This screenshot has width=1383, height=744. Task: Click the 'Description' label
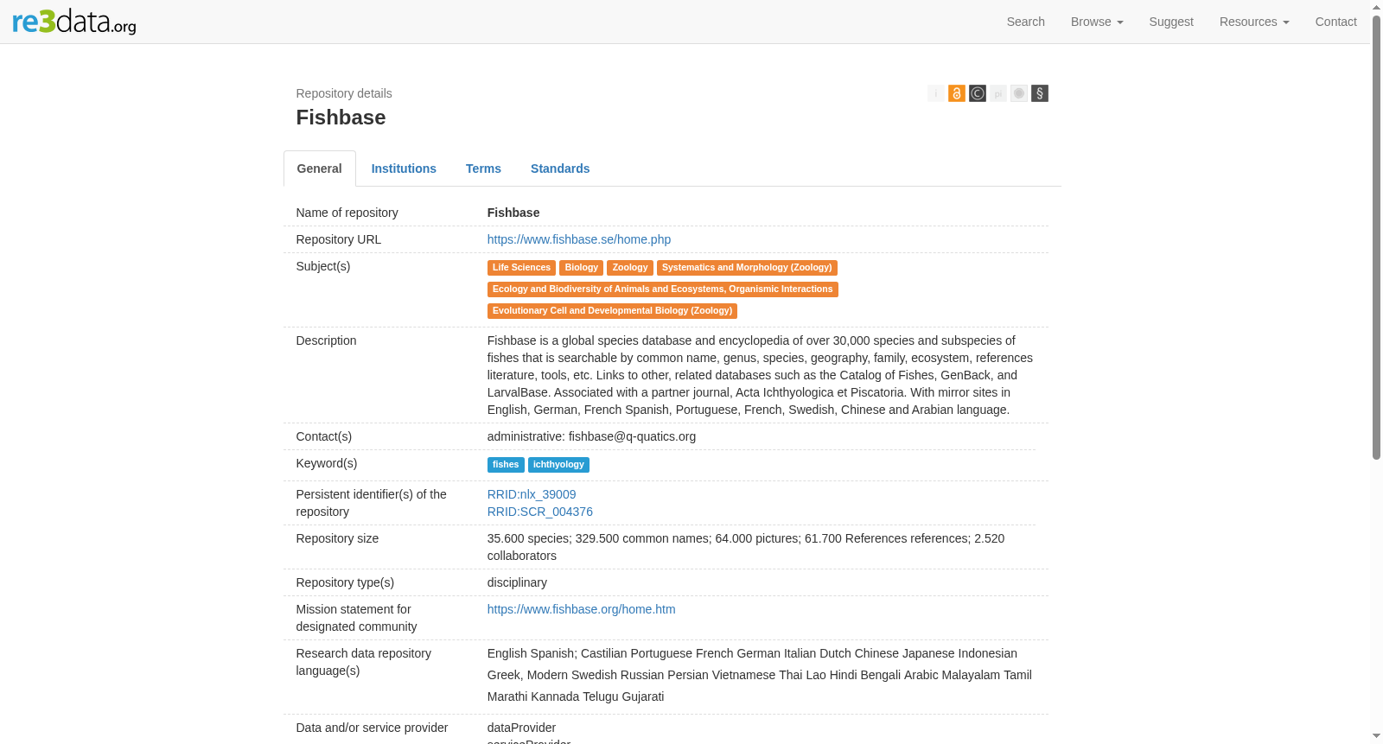(326, 340)
